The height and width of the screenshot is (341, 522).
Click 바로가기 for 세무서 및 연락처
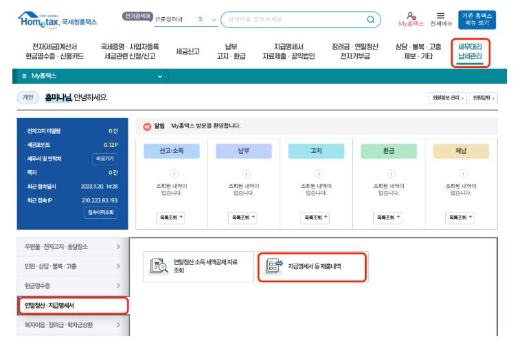point(105,158)
